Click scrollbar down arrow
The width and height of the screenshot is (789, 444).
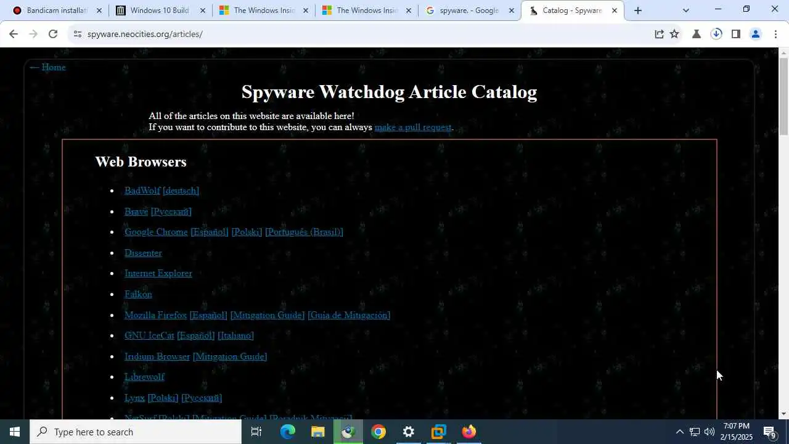[x=783, y=414]
